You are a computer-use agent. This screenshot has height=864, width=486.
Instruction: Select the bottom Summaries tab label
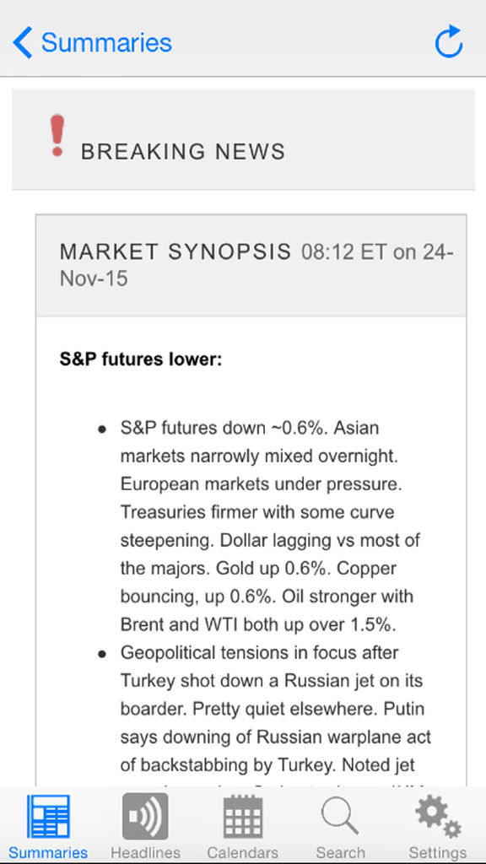48,852
